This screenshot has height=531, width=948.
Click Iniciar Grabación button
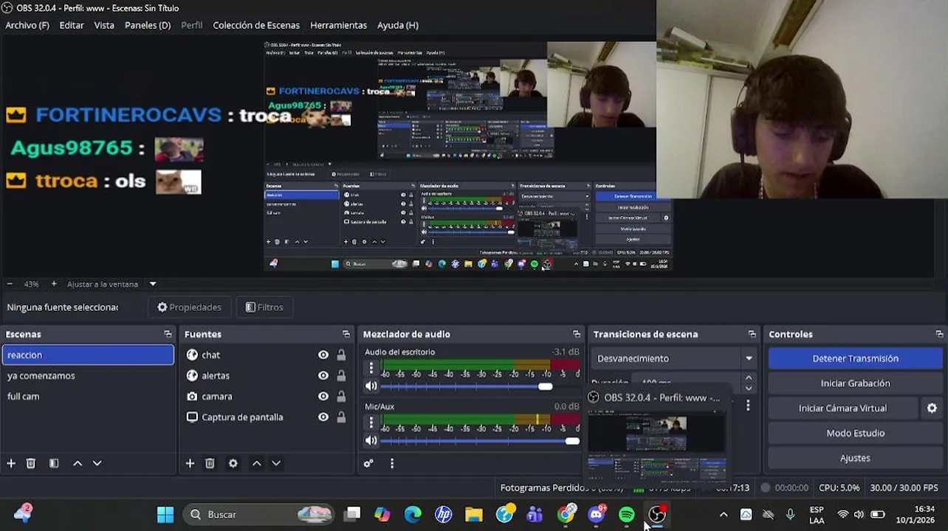[x=855, y=383]
